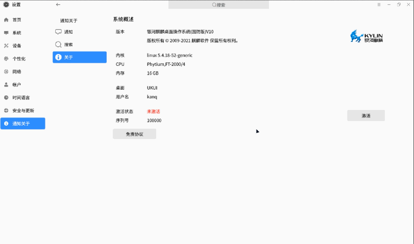Click the 激活 button
414x244 pixels.
366,115
